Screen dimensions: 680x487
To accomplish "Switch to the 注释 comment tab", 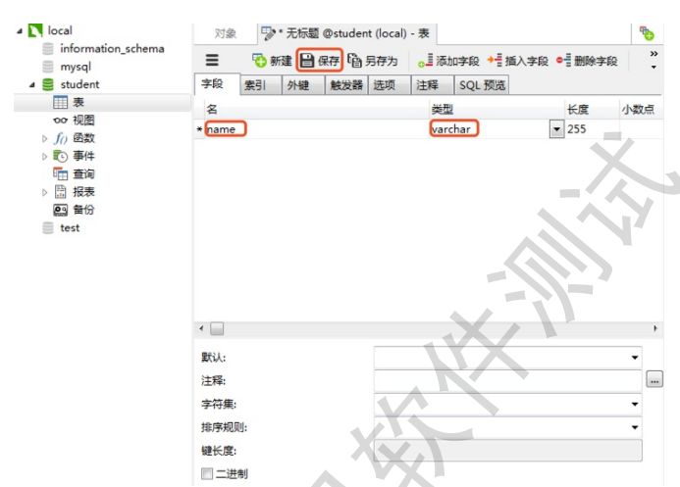I will (x=432, y=85).
